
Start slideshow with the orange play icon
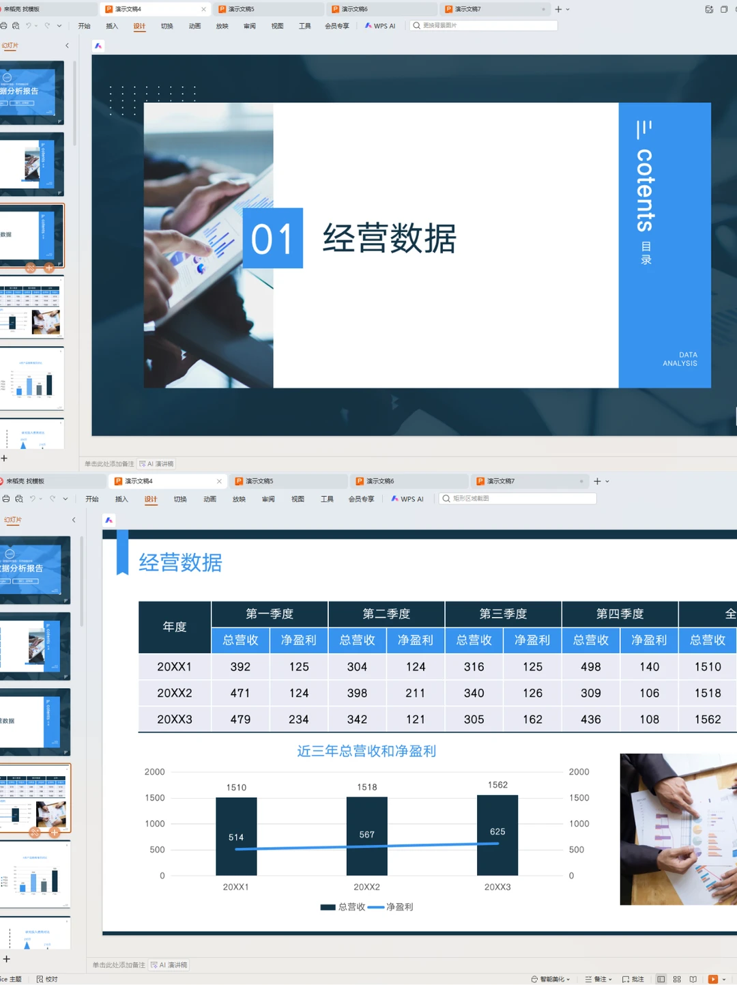tap(713, 979)
